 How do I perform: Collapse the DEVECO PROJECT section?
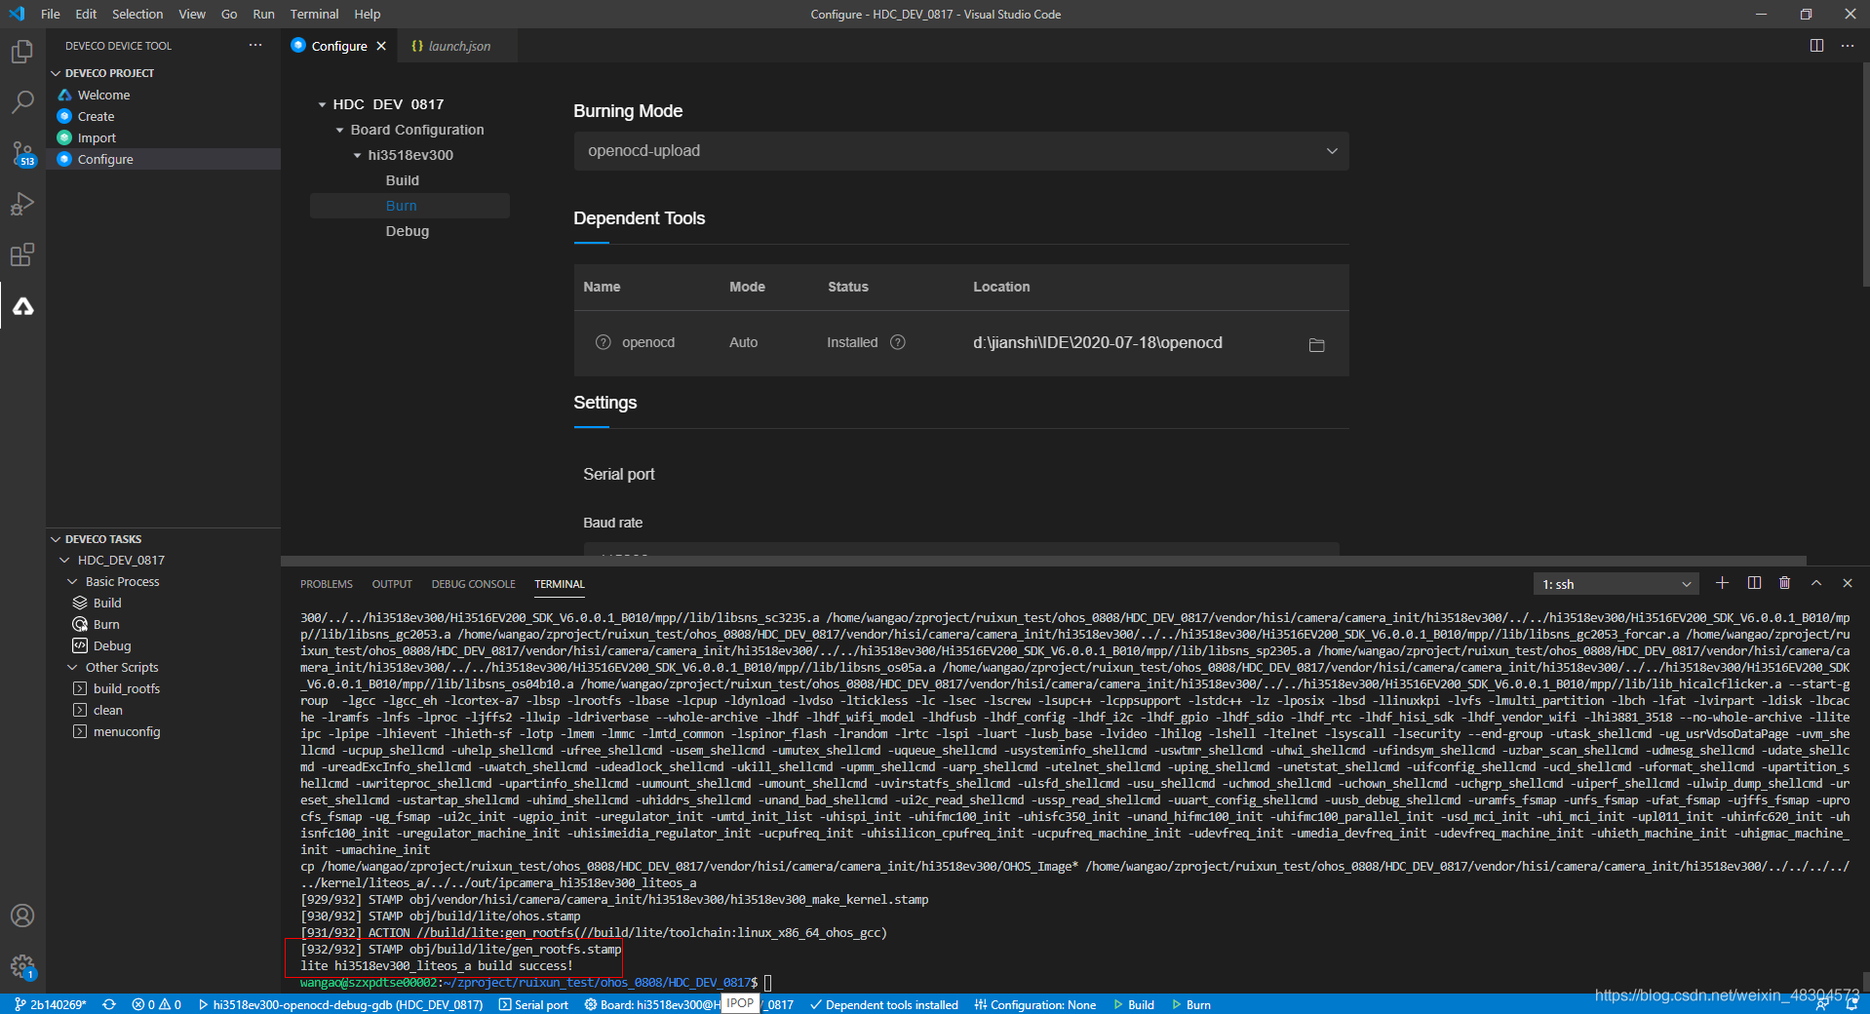[56, 73]
